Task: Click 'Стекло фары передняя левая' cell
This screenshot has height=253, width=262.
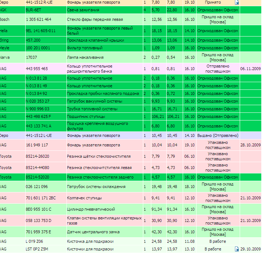Action: (x=105, y=19)
